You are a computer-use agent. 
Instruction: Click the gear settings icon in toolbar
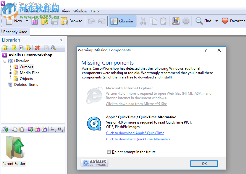click(x=186, y=21)
